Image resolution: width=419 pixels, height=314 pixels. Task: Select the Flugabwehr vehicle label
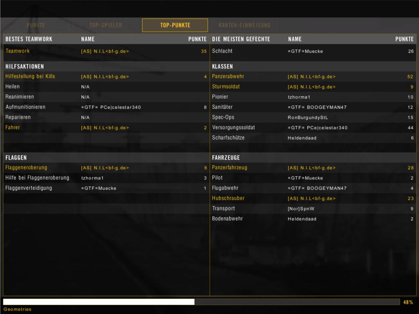225,188
